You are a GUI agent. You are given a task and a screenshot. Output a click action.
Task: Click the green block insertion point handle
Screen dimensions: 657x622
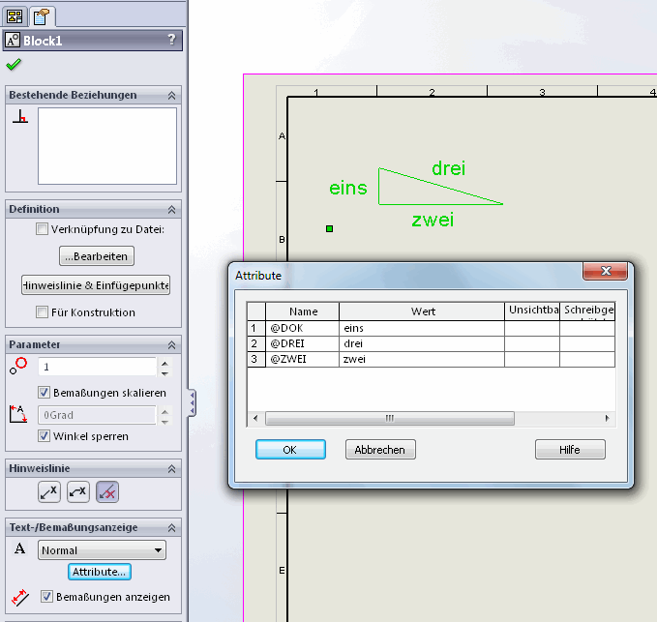pyautogui.click(x=329, y=228)
